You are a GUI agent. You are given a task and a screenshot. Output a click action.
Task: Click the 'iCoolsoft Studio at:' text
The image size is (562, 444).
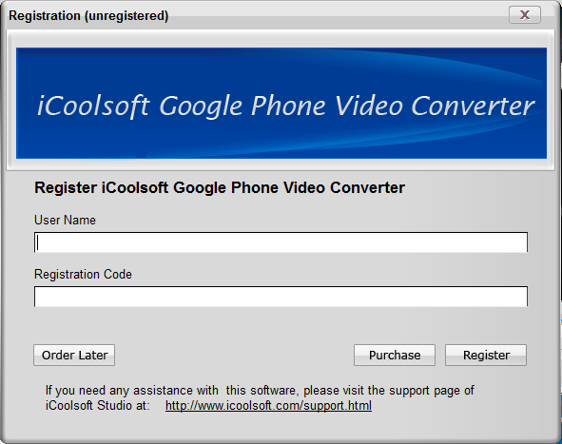click(98, 406)
